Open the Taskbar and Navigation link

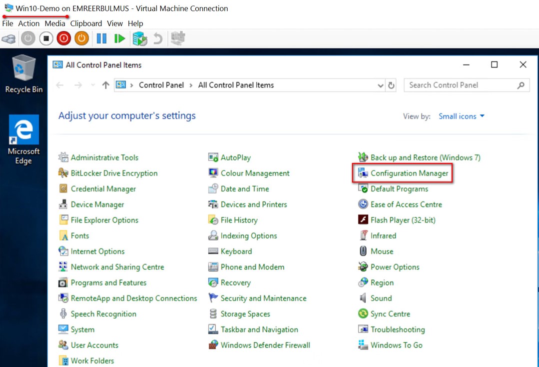tap(260, 329)
